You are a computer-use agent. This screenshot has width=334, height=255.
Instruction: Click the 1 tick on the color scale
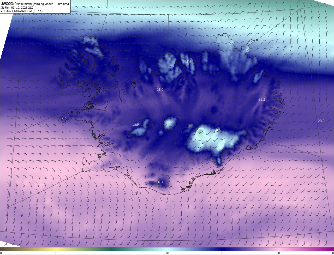56,253
